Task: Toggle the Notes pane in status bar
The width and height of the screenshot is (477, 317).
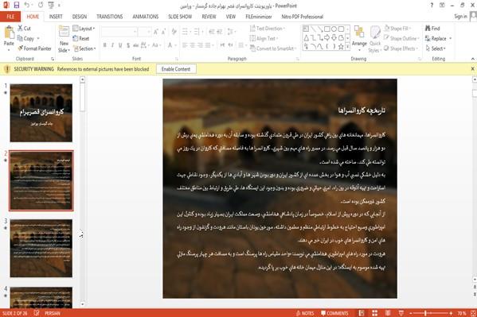Action: coord(305,313)
